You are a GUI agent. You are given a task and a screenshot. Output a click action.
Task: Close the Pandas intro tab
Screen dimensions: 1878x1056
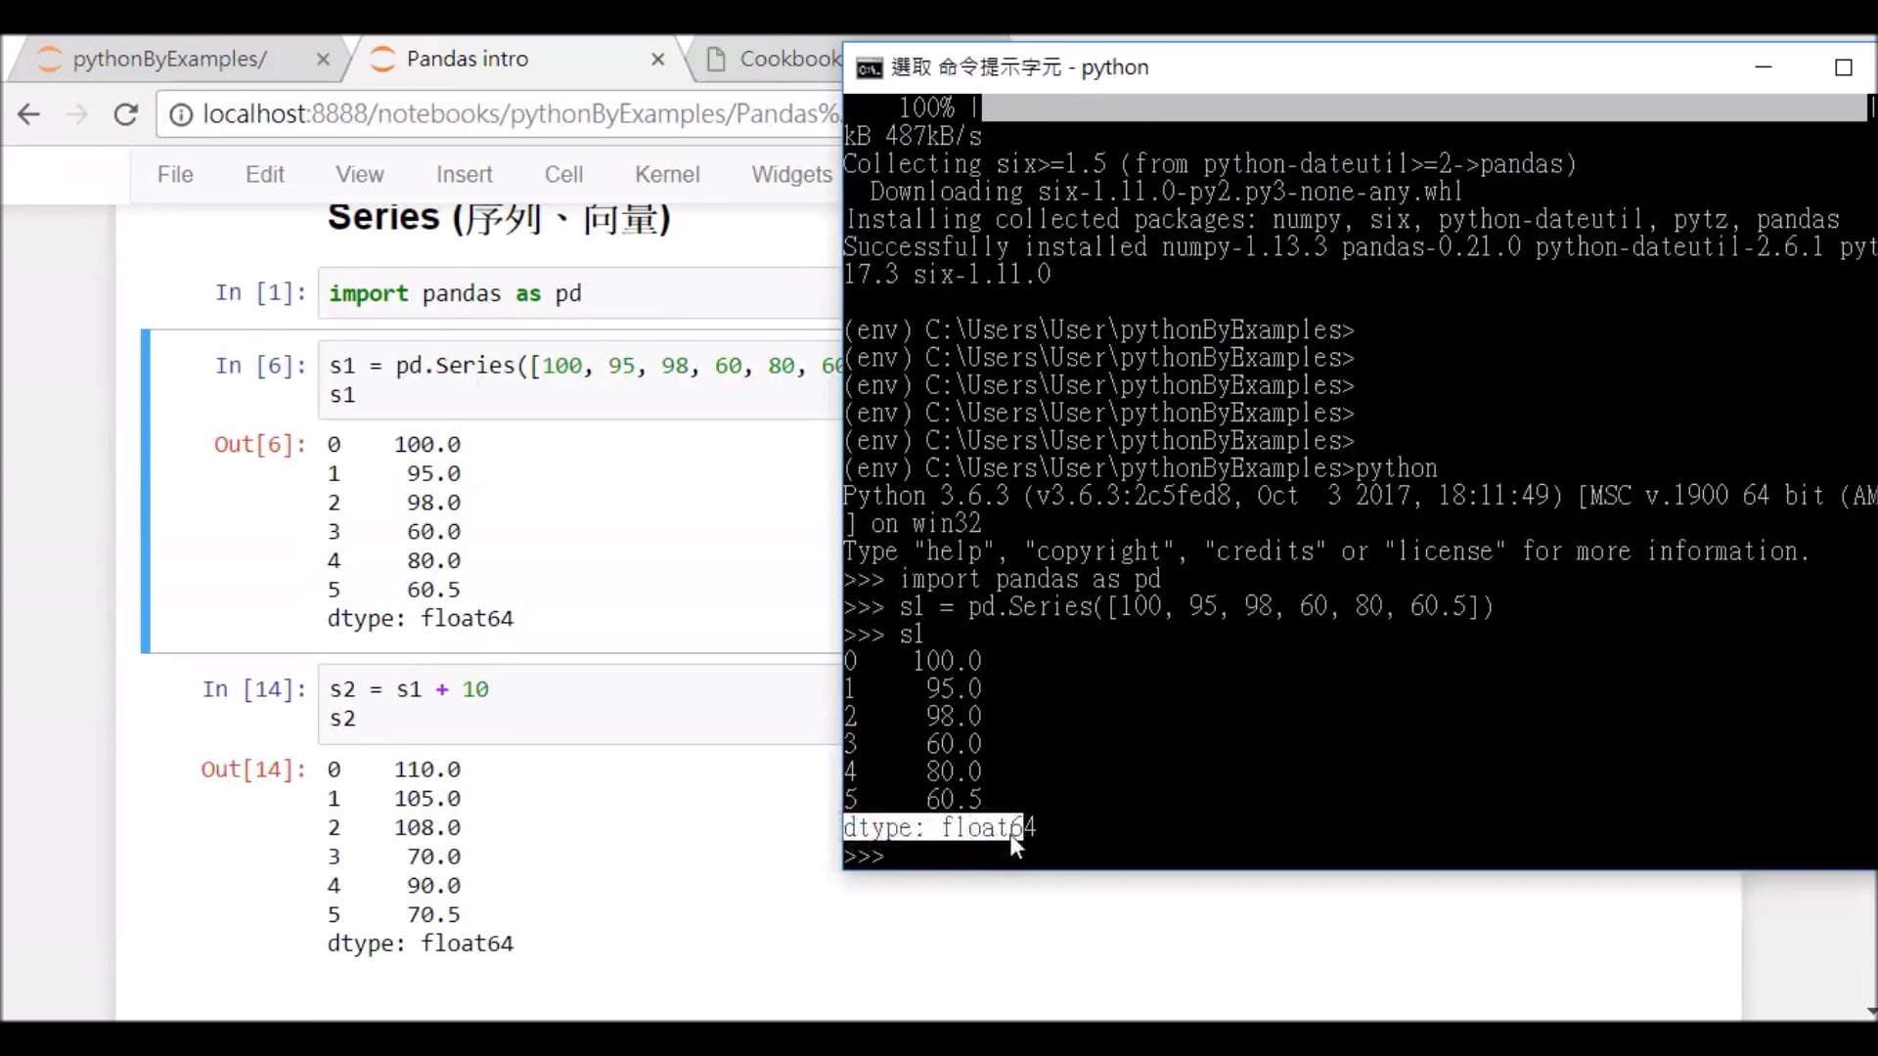tap(657, 59)
